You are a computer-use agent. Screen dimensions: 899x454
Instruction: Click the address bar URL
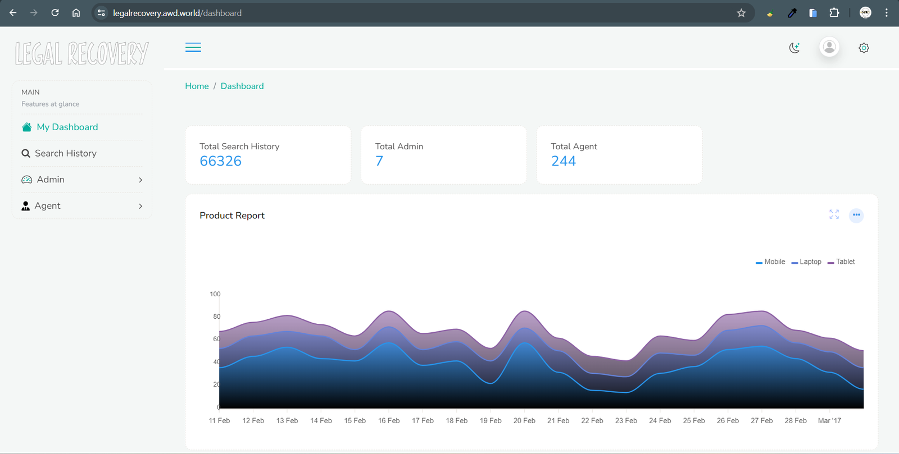pyautogui.click(x=177, y=13)
